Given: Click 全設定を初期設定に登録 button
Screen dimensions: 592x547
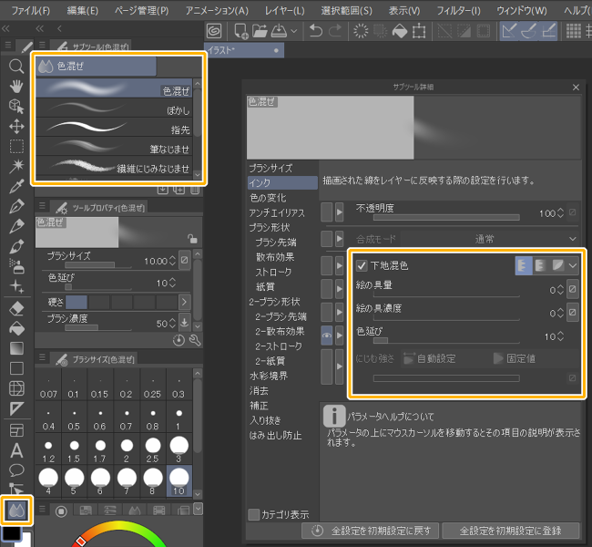Looking at the screenshot, I should click(510, 531).
